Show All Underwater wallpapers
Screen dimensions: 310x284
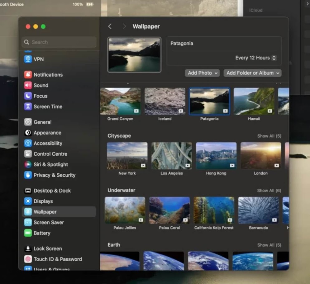[x=270, y=190]
